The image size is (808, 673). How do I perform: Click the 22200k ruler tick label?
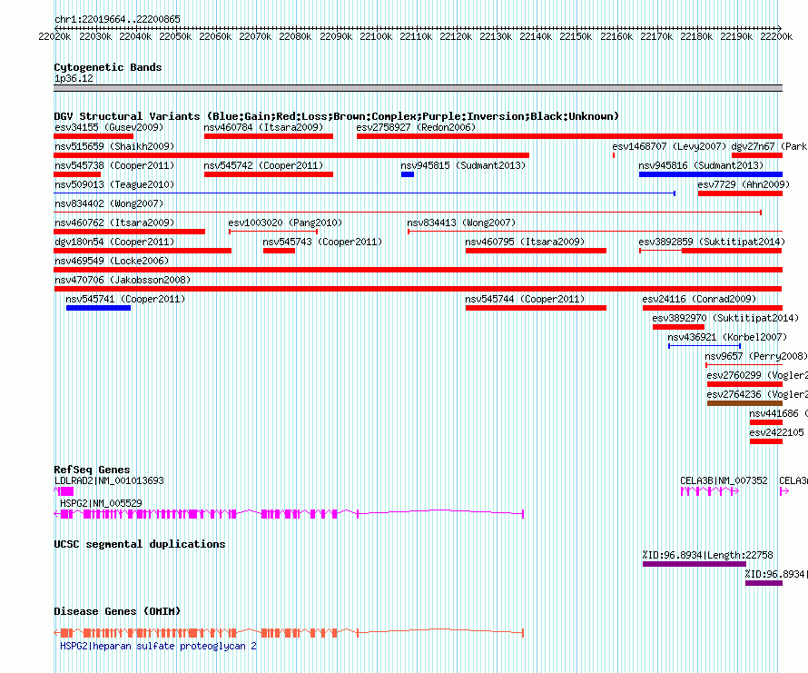point(776,36)
